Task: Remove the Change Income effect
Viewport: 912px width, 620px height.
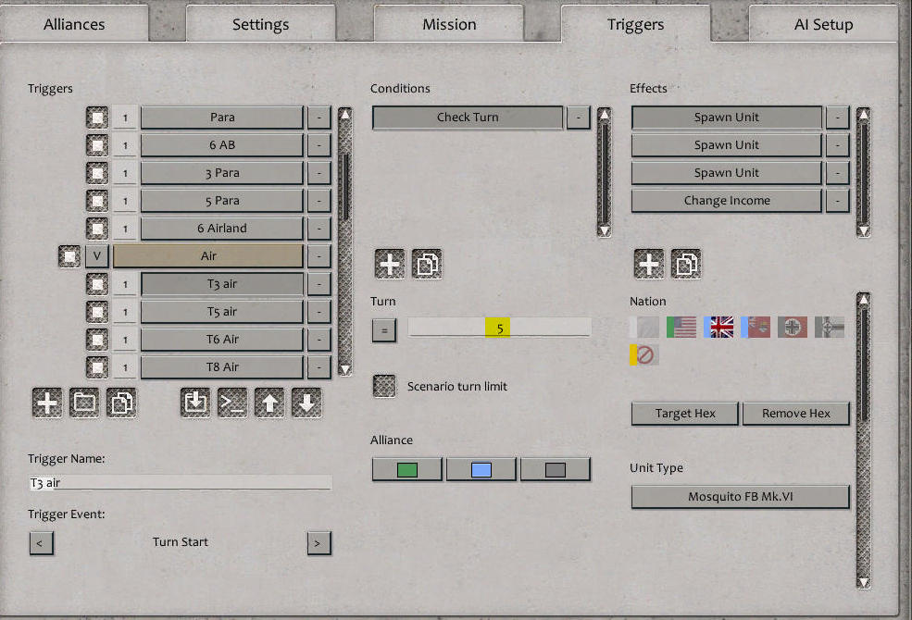Action: [x=838, y=201]
